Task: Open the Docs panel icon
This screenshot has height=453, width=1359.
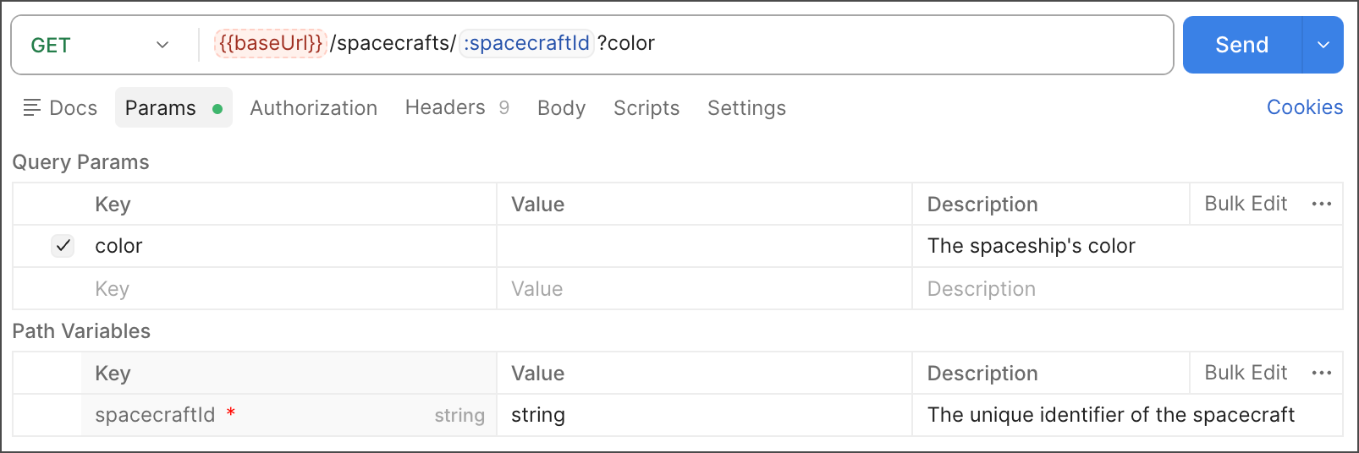Action: pos(32,107)
